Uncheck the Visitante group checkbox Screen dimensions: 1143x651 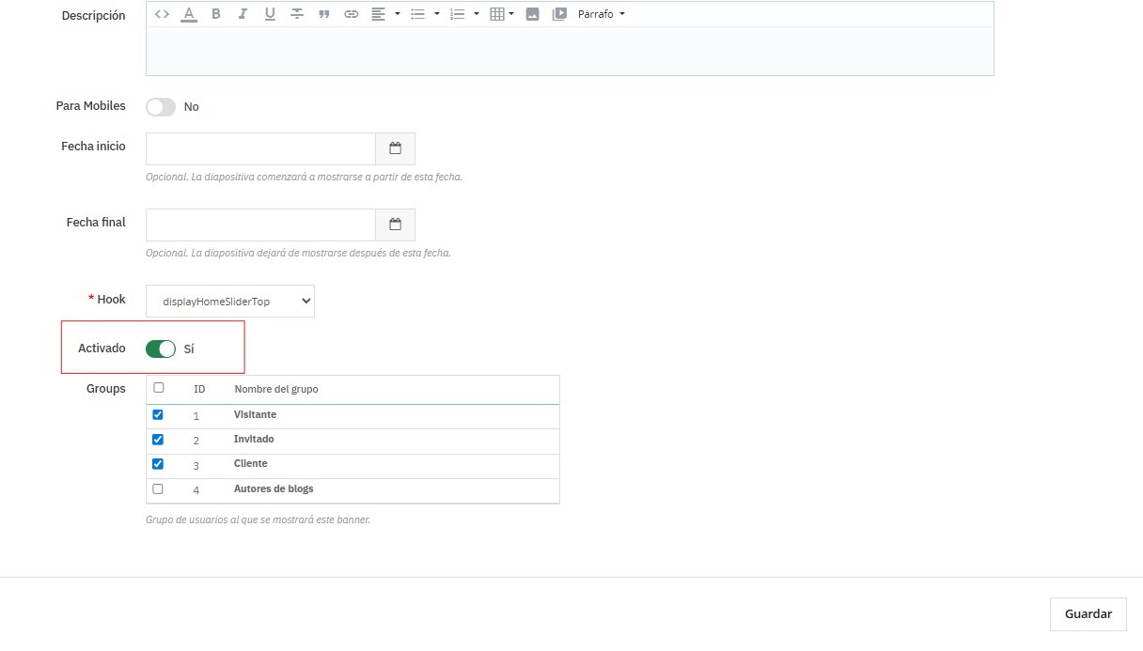(158, 414)
